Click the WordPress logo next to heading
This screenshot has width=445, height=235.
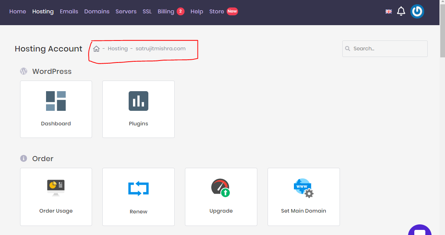(24, 71)
